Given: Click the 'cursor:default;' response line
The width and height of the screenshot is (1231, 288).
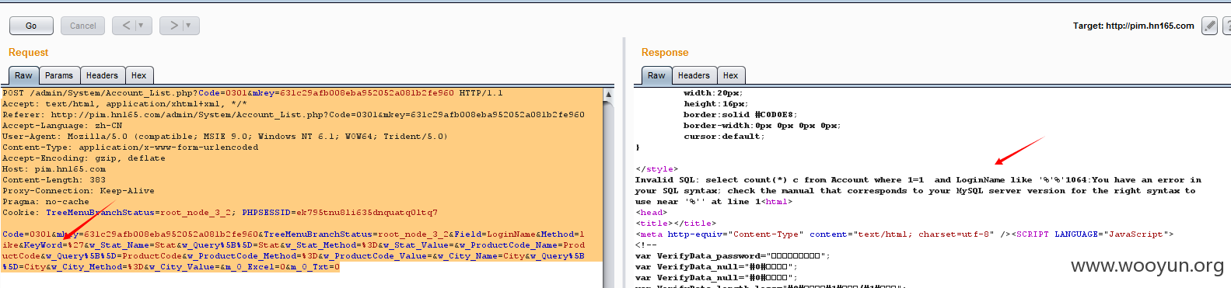Looking at the screenshot, I should click(x=724, y=137).
